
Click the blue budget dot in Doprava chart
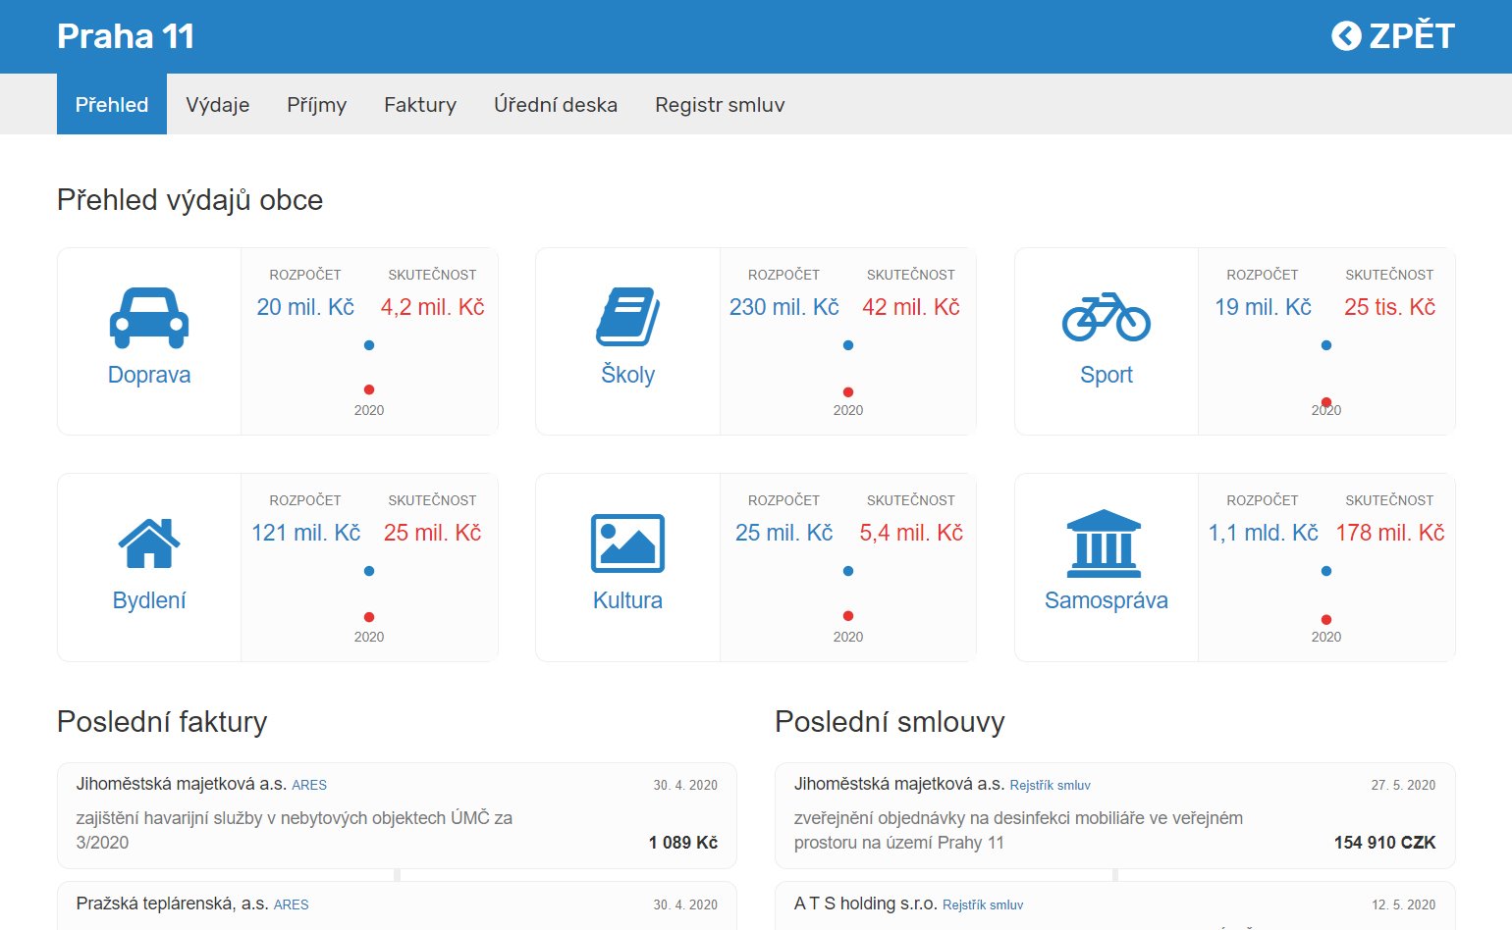[369, 345]
